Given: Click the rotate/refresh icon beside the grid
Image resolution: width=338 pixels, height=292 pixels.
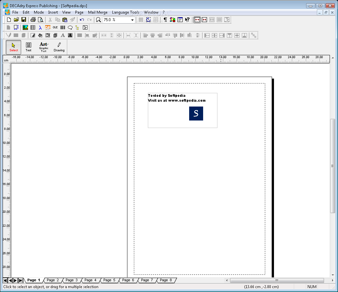Looking at the screenshot, I should 148,20.
